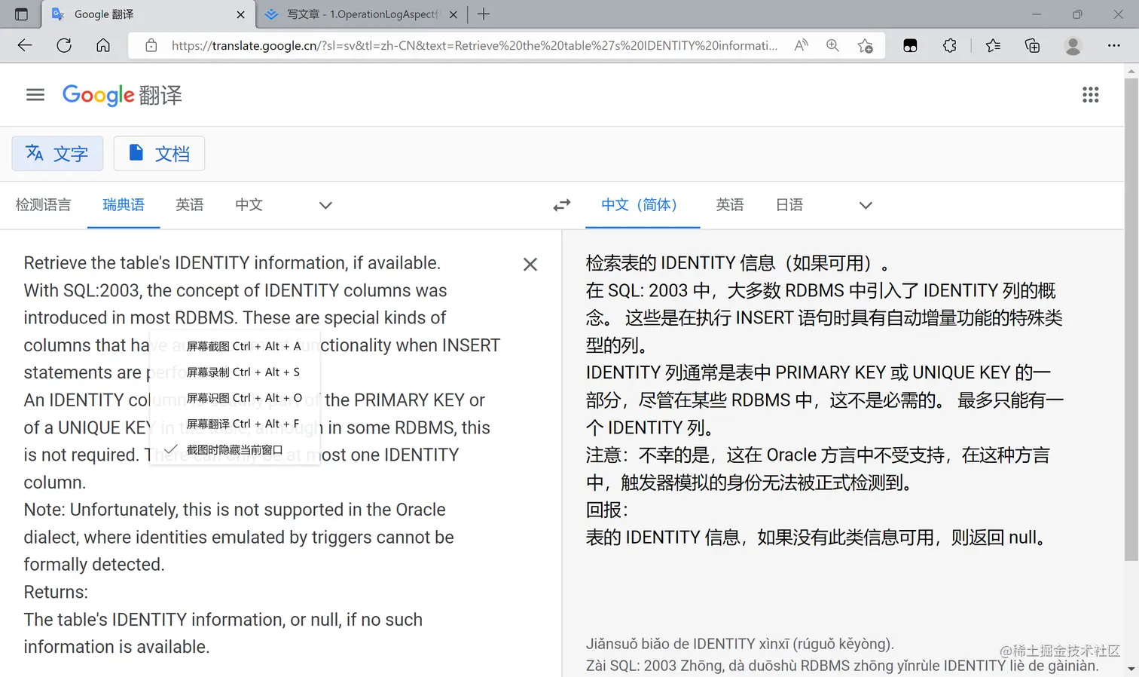Select 瑞典语 as source language
This screenshot has width=1139, height=677.
pyautogui.click(x=124, y=205)
